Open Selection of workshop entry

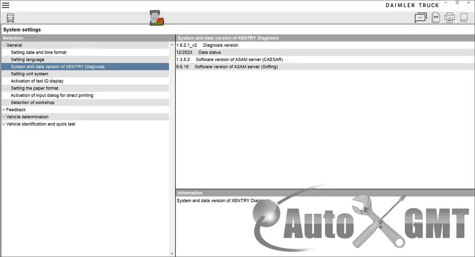click(33, 103)
